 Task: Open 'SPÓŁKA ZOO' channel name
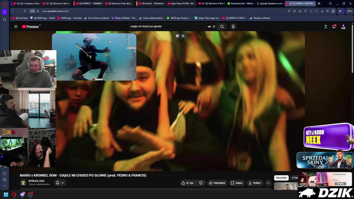coord(36,181)
